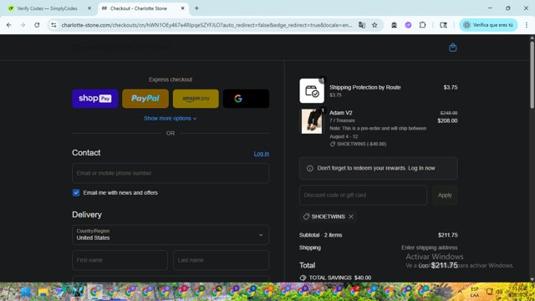Click the $208.00 Adam V2 price

pyautogui.click(x=447, y=120)
